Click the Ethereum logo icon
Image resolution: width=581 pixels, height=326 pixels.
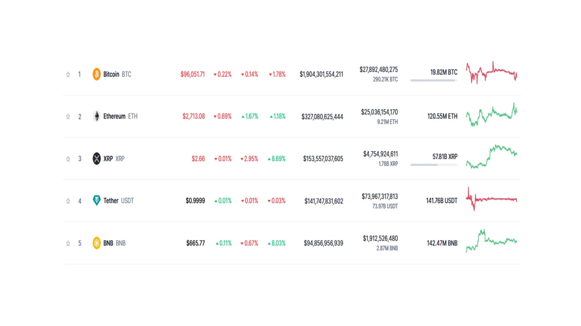[x=97, y=116]
